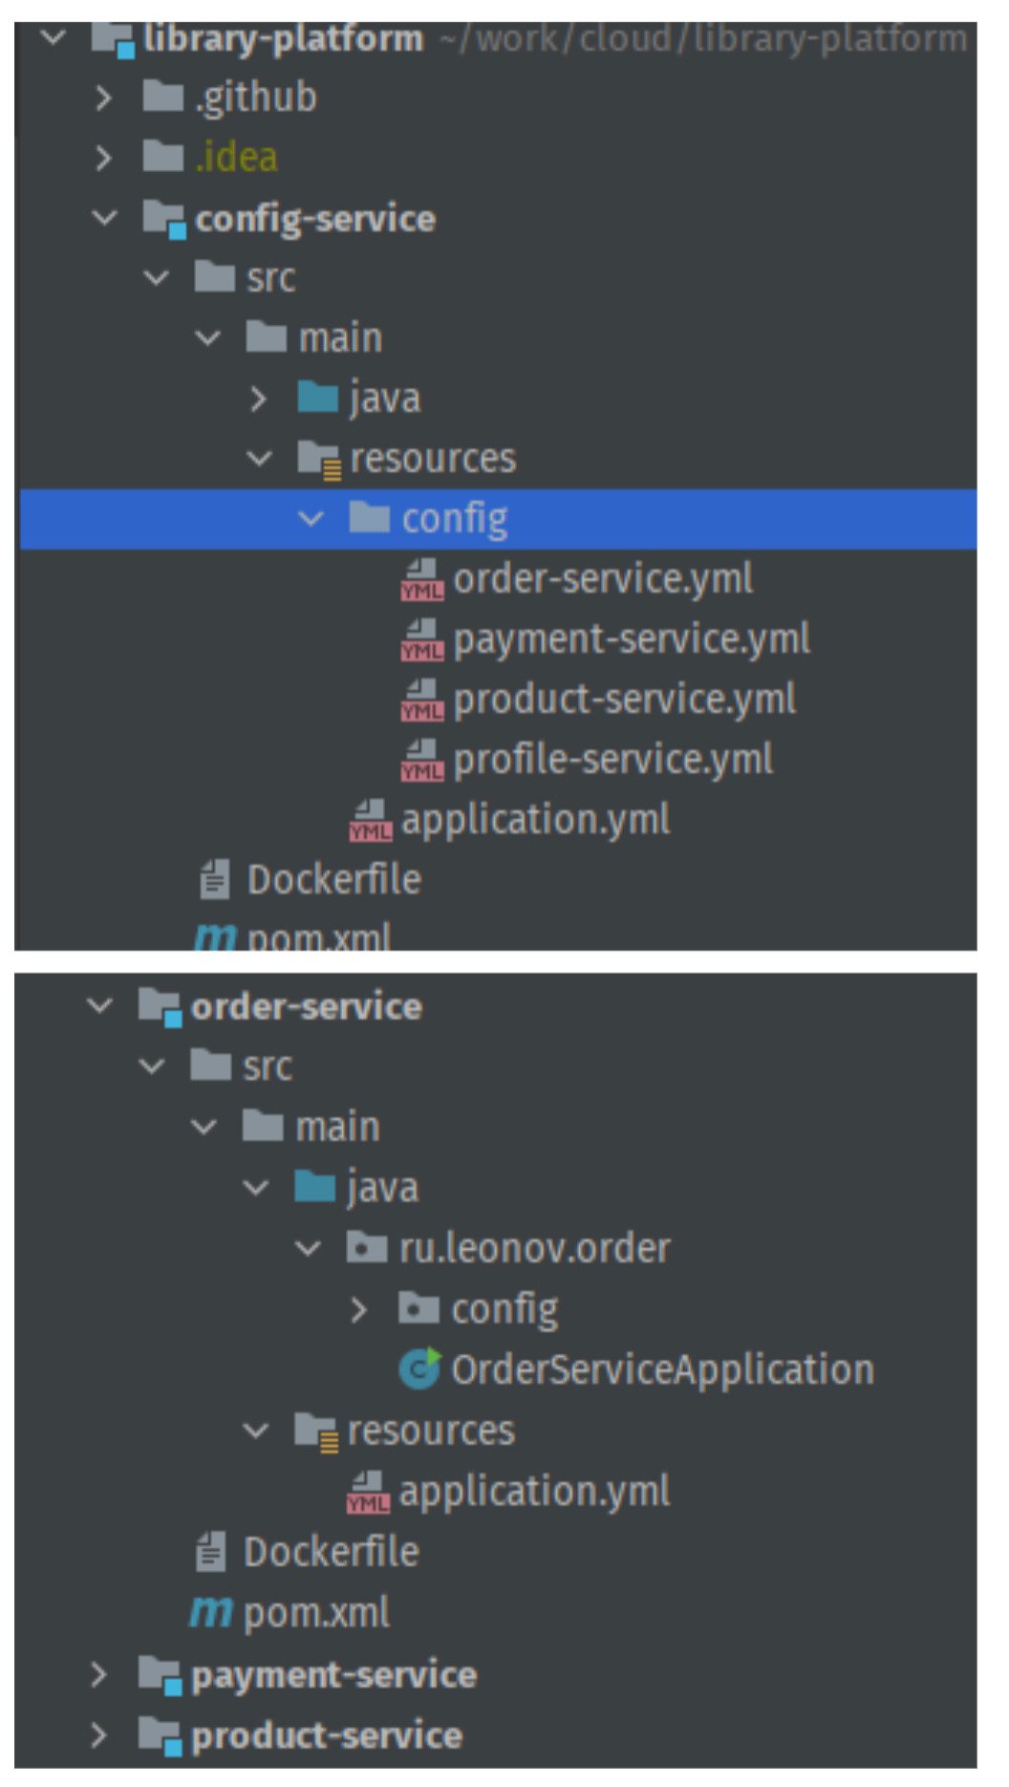
Task: Select the 'order-service' module name
Action: point(307,1006)
